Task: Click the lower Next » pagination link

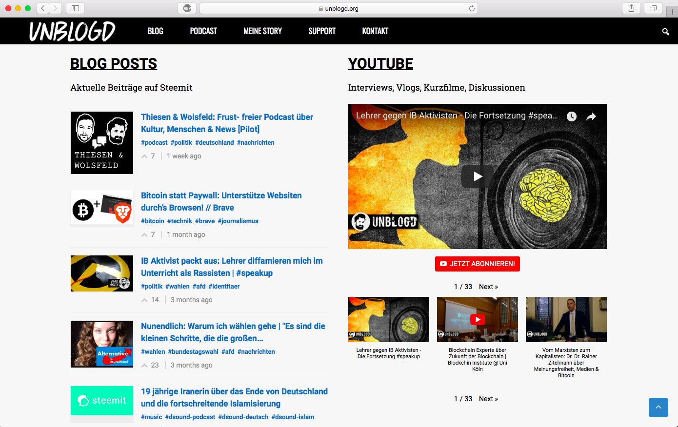Action: [x=488, y=399]
